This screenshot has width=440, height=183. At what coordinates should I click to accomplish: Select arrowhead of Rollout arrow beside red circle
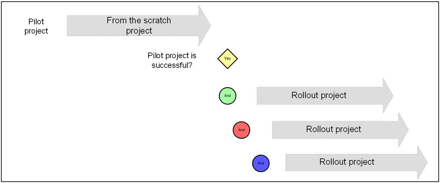(403, 130)
